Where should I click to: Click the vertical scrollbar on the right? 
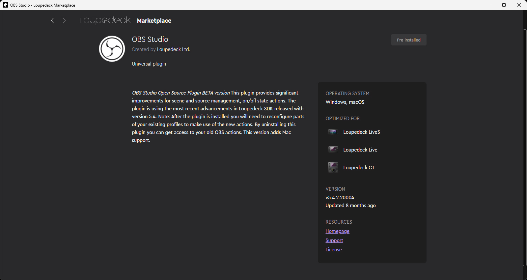click(x=525, y=148)
